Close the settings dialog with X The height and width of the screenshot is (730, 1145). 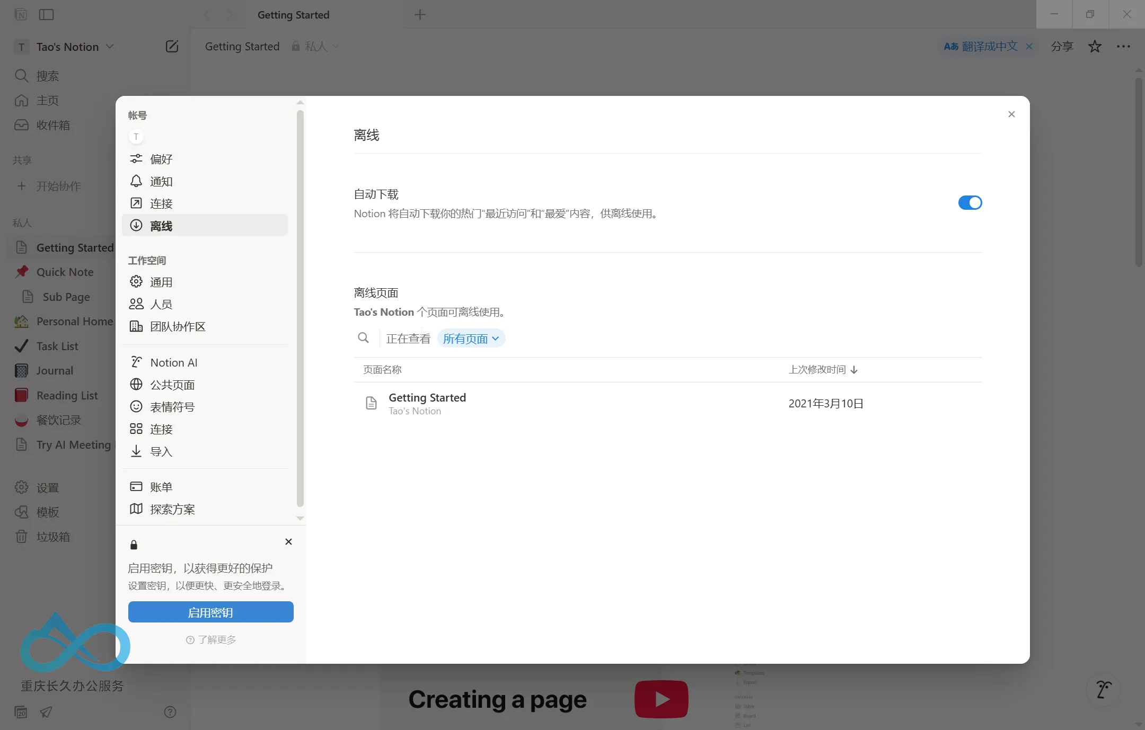1011,114
